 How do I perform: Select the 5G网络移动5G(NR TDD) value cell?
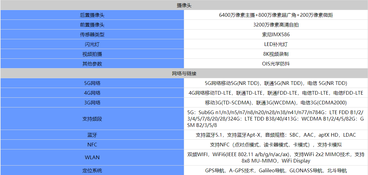(x=276, y=83)
